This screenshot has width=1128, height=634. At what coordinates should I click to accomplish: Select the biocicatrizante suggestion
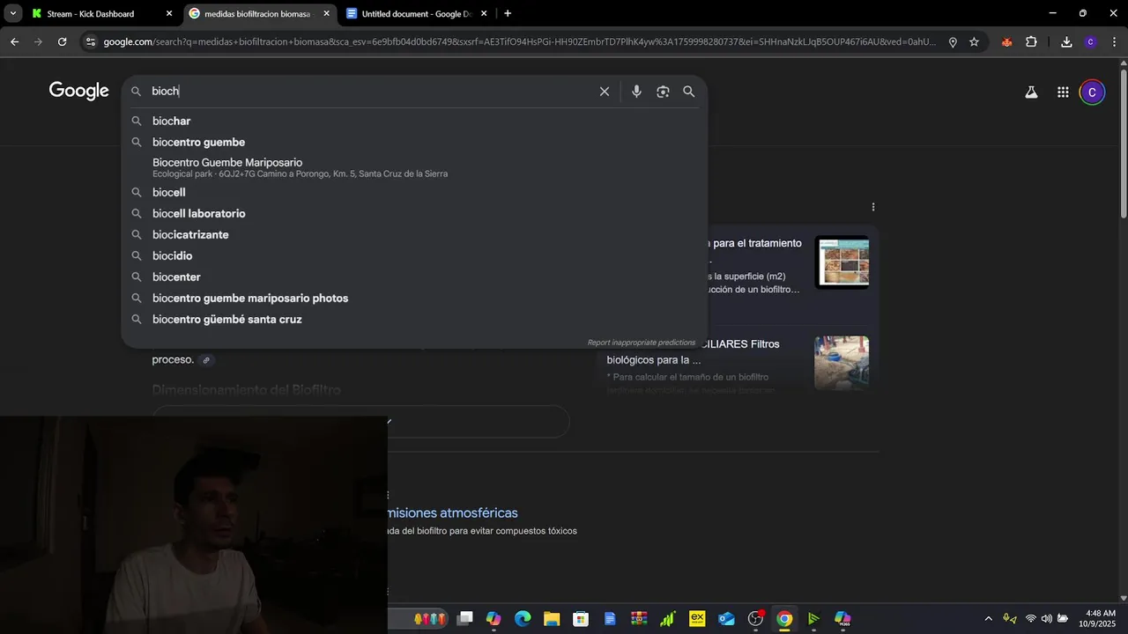point(414,234)
